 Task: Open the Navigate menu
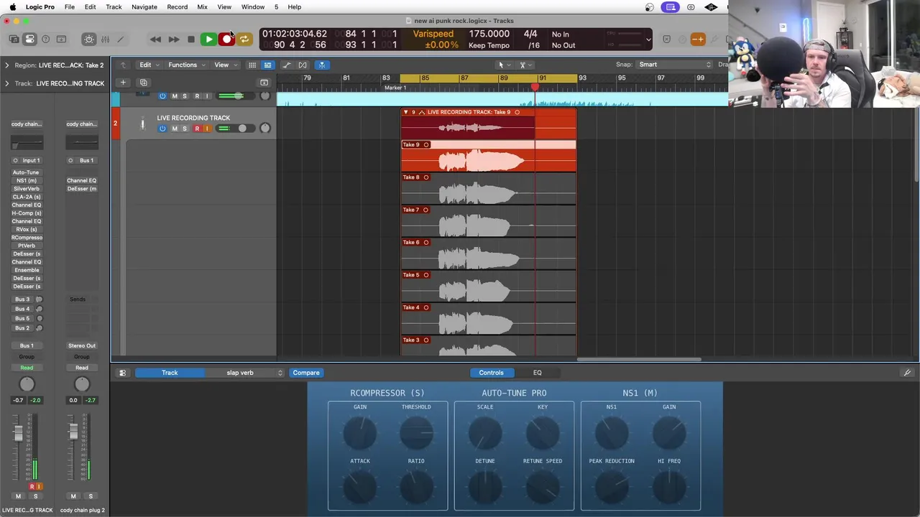click(144, 7)
